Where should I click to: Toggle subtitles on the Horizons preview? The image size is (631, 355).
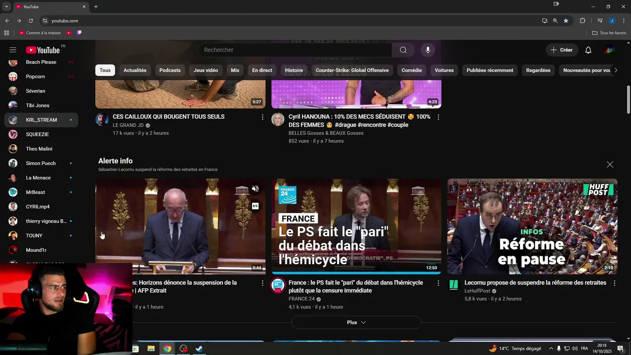pyautogui.click(x=255, y=206)
